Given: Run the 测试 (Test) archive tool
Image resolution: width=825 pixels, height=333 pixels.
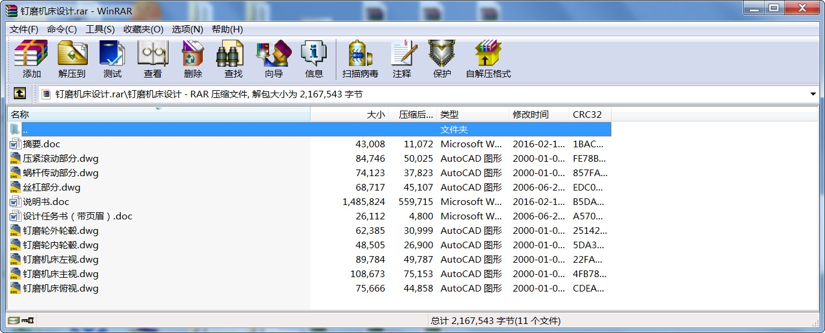Looking at the screenshot, I should click(x=112, y=59).
